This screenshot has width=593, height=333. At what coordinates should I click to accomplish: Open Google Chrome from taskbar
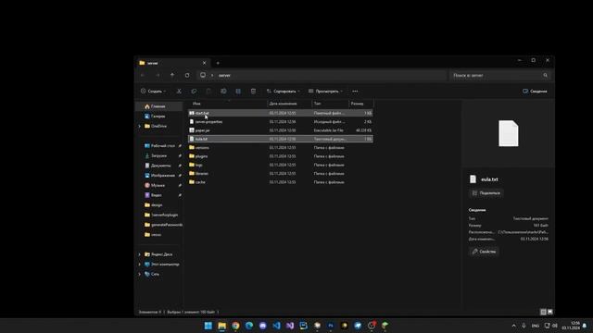235,326
